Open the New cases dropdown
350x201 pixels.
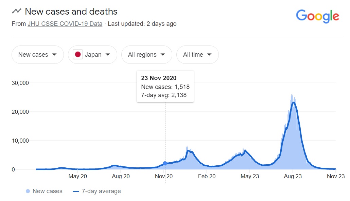pos(37,55)
